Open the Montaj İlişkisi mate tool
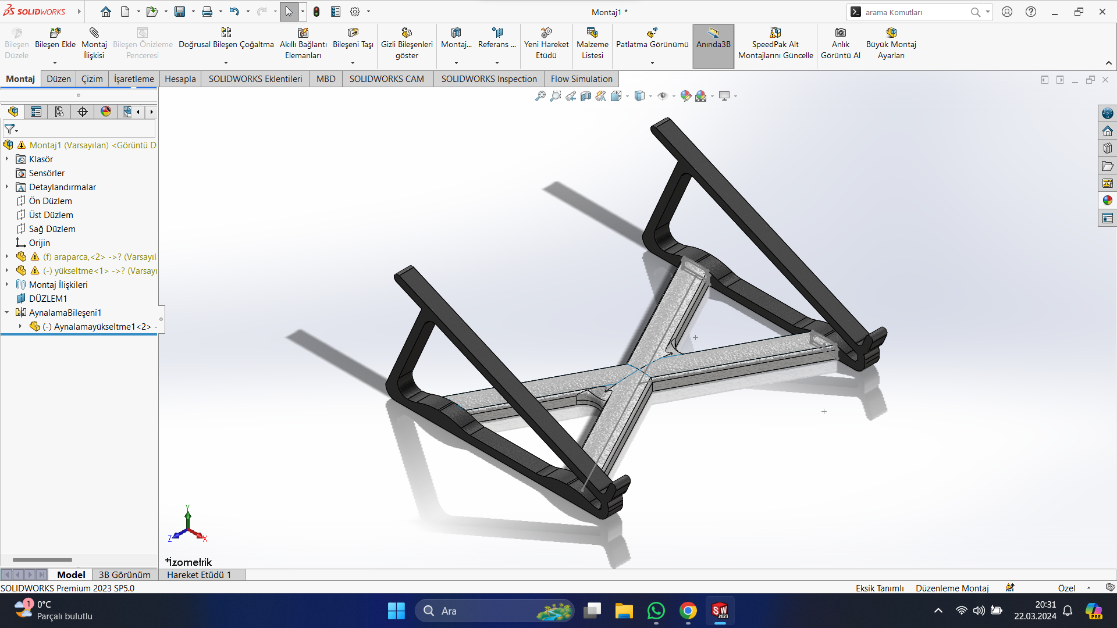This screenshot has width=1117, height=628. [94, 33]
